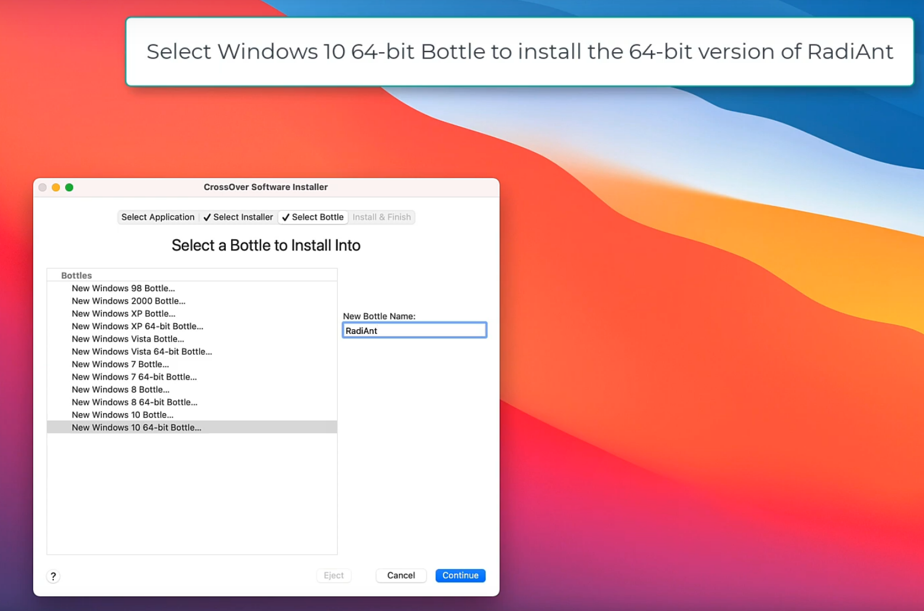Switch to the Select Installer step
The image size is (924, 611).
click(x=238, y=217)
